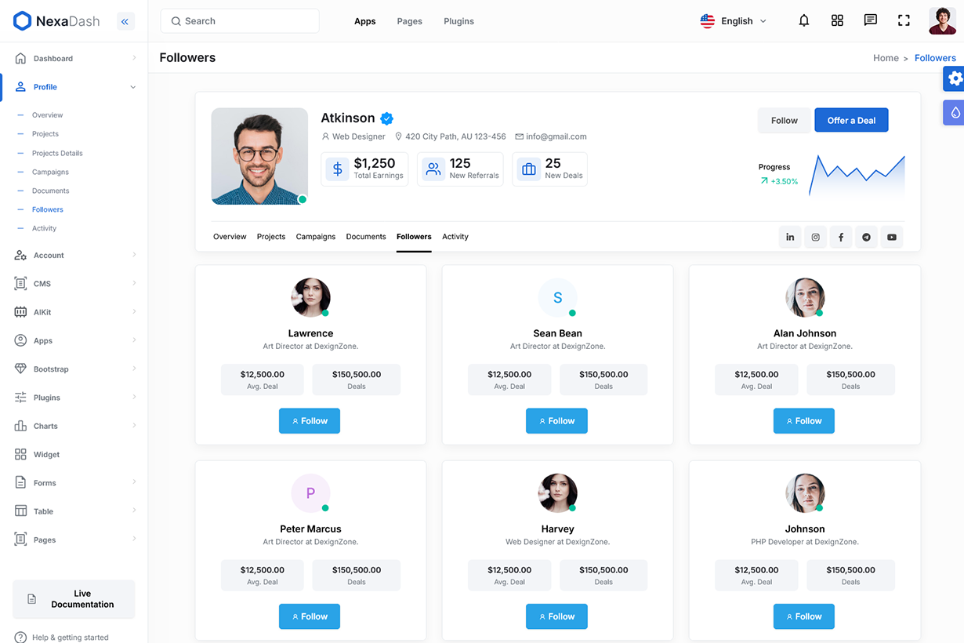Collapse the sidebar with double-chevron button

click(x=125, y=22)
